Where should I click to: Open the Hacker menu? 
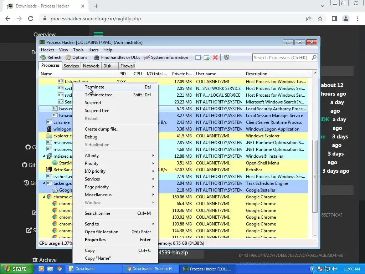[x=47, y=50]
